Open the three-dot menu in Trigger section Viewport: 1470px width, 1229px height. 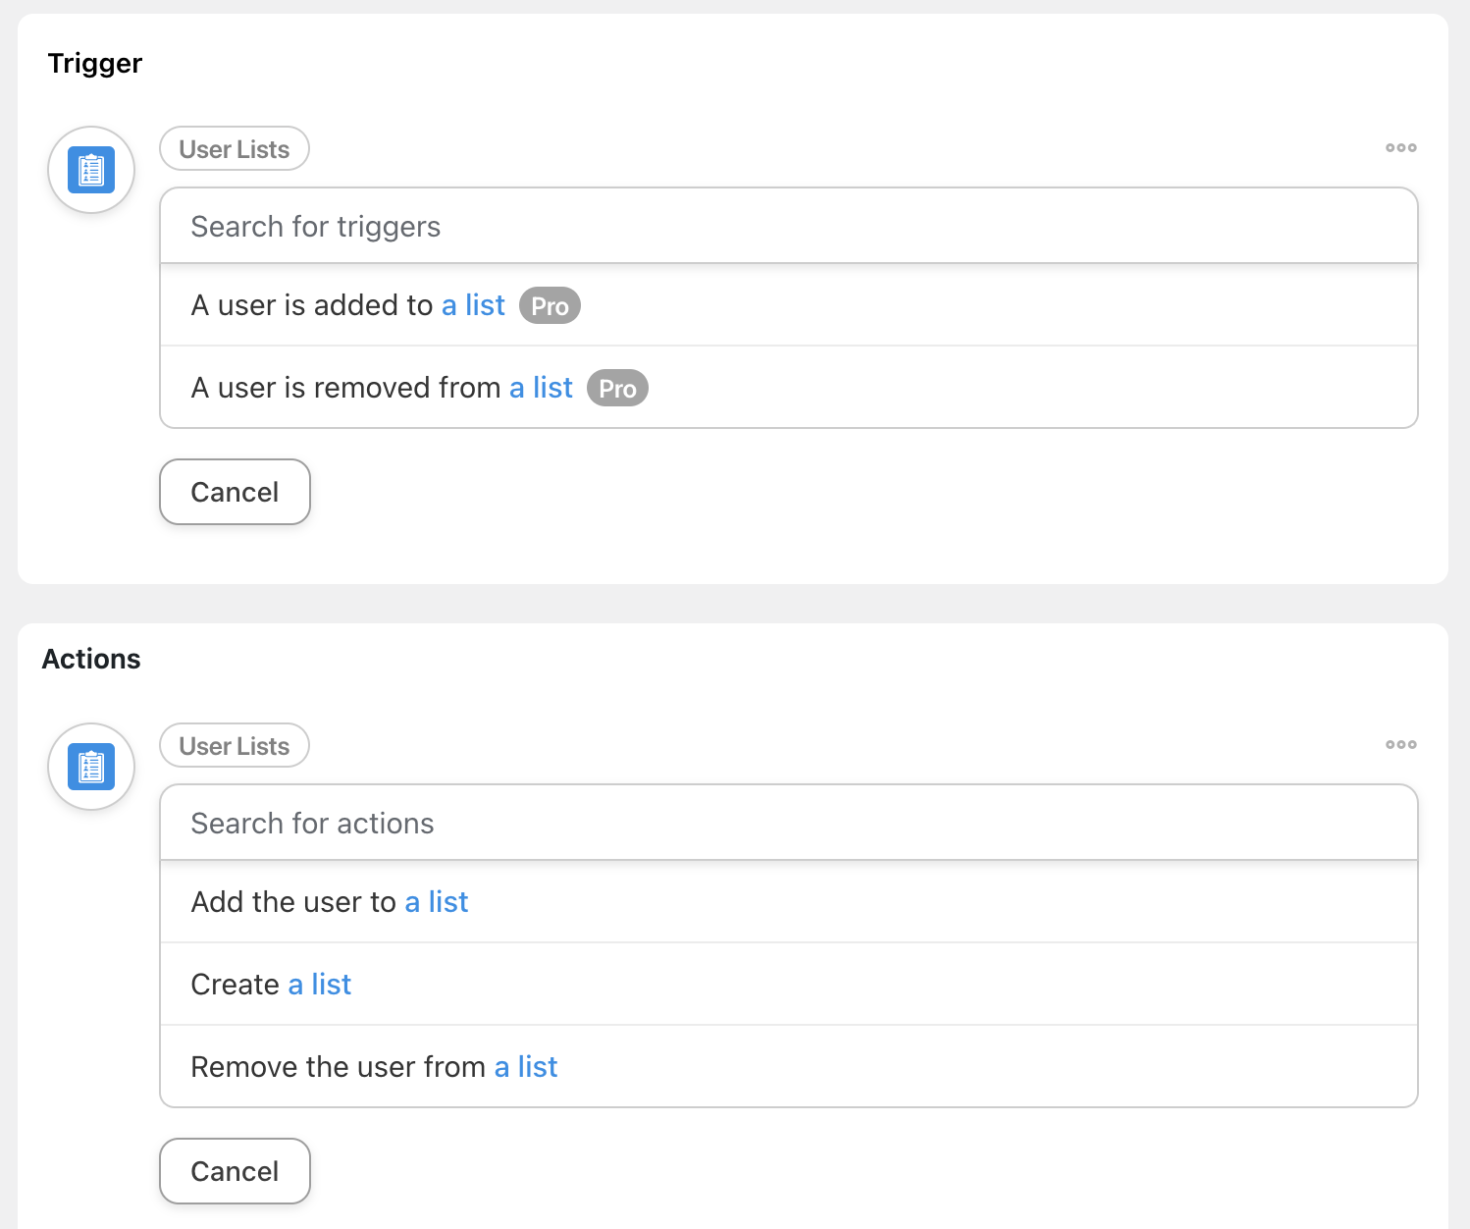coord(1400,148)
